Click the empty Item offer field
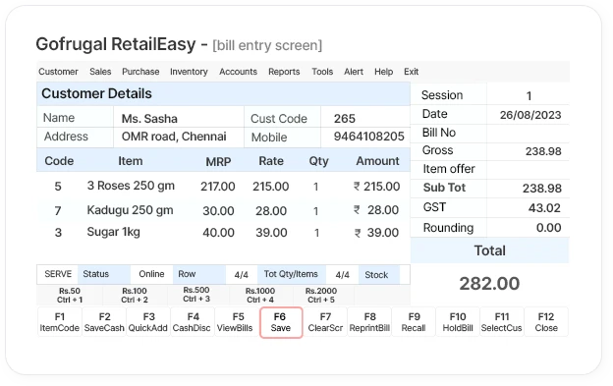 point(528,169)
